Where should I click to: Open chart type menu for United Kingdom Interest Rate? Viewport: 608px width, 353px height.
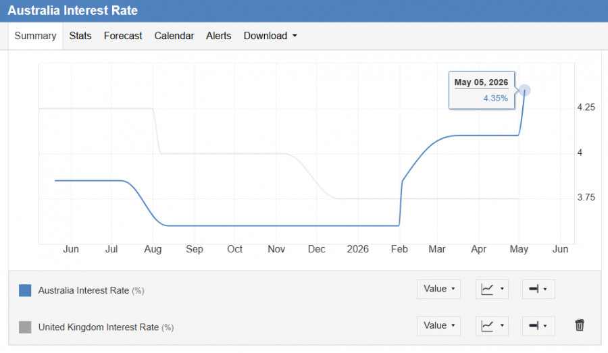point(492,326)
